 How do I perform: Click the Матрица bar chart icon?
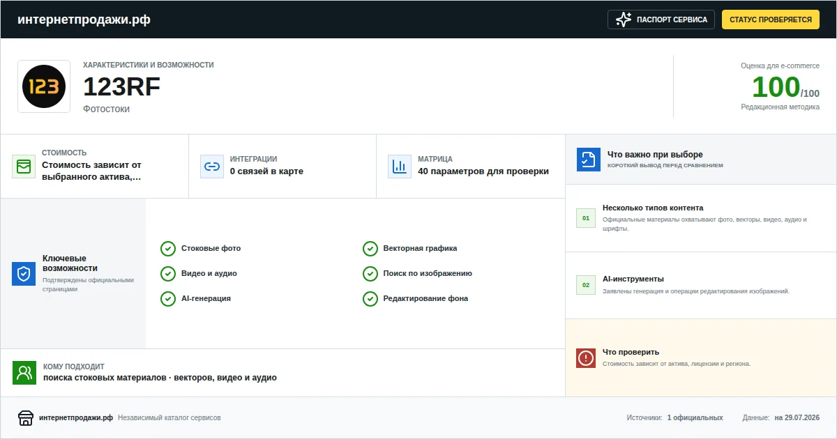[400, 167]
